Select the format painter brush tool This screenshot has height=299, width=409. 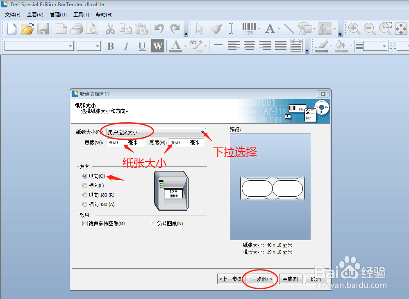click(216, 29)
